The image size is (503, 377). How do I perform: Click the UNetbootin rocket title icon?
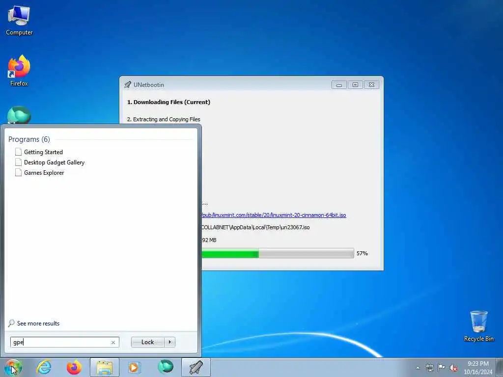(x=128, y=84)
